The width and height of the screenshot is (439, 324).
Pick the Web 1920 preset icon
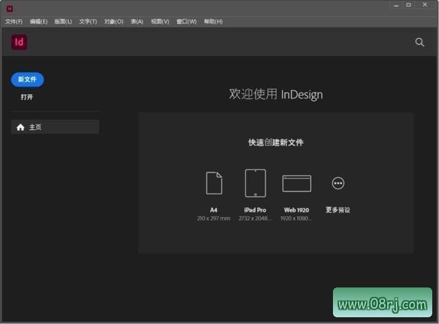tap(296, 183)
